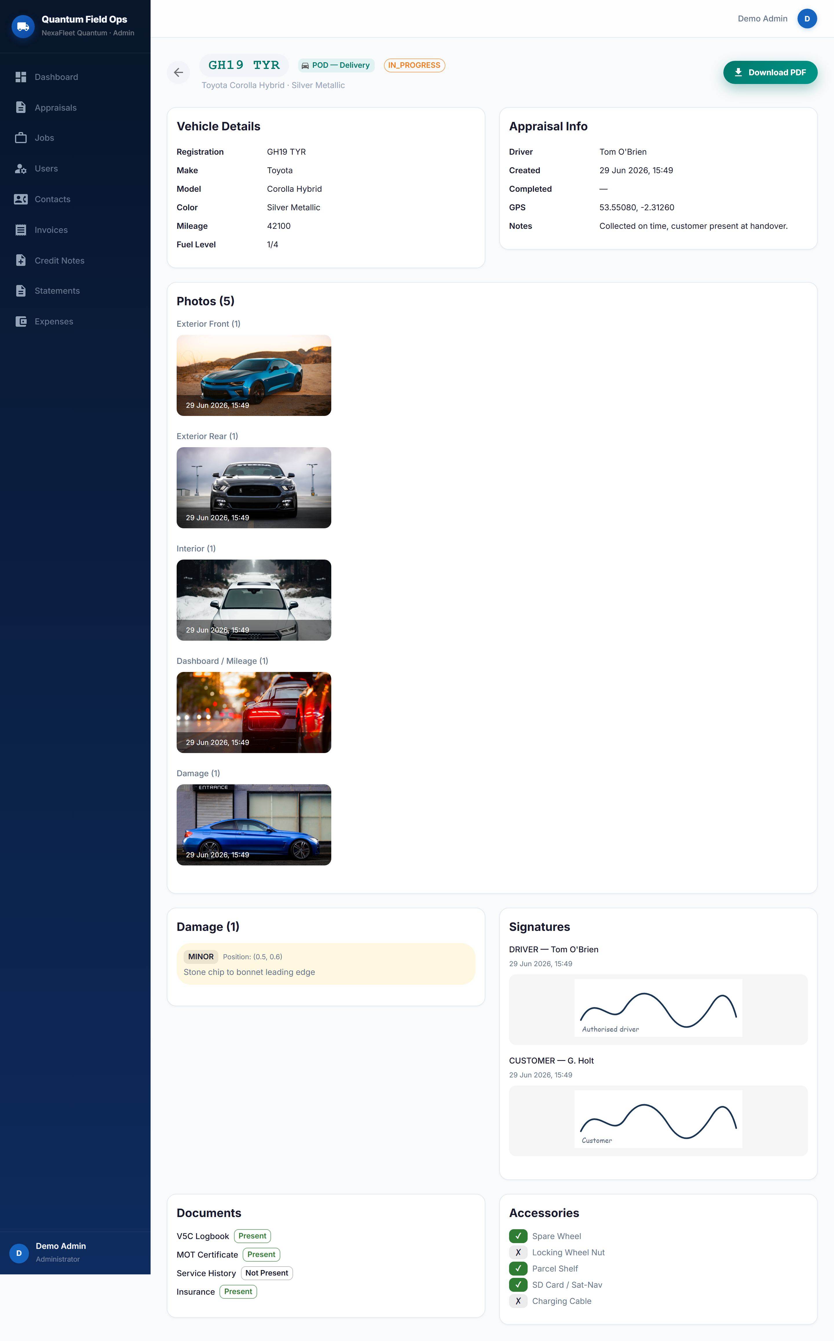Open Statements in the sidebar menu
Screen dimensions: 834x1341
[x=75, y=291]
